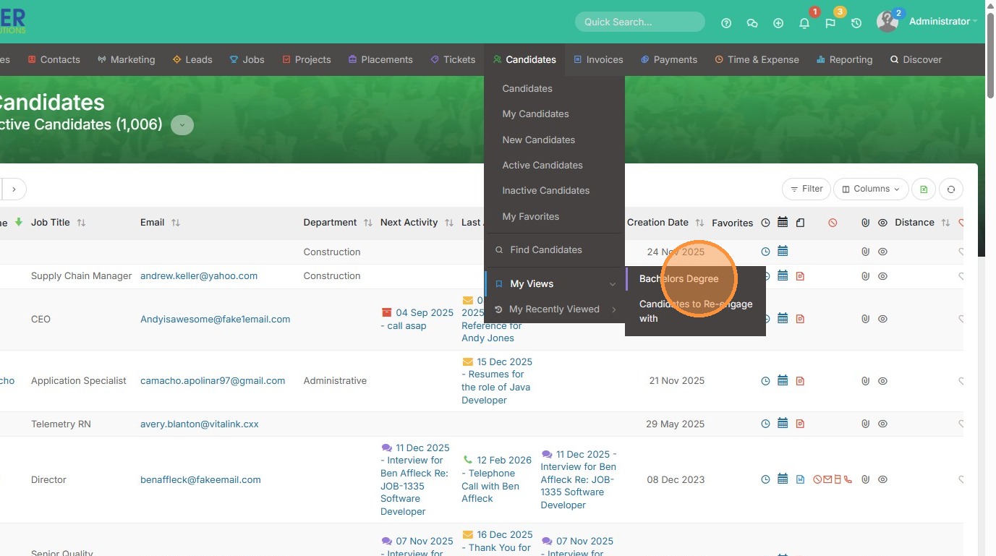The height and width of the screenshot is (556, 996).
Task: Refresh the candidates list
Action: [x=951, y=189]
